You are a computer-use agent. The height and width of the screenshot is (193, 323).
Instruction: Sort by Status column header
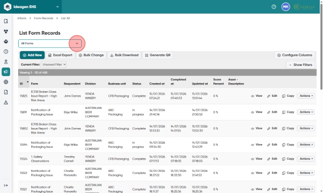137,84
